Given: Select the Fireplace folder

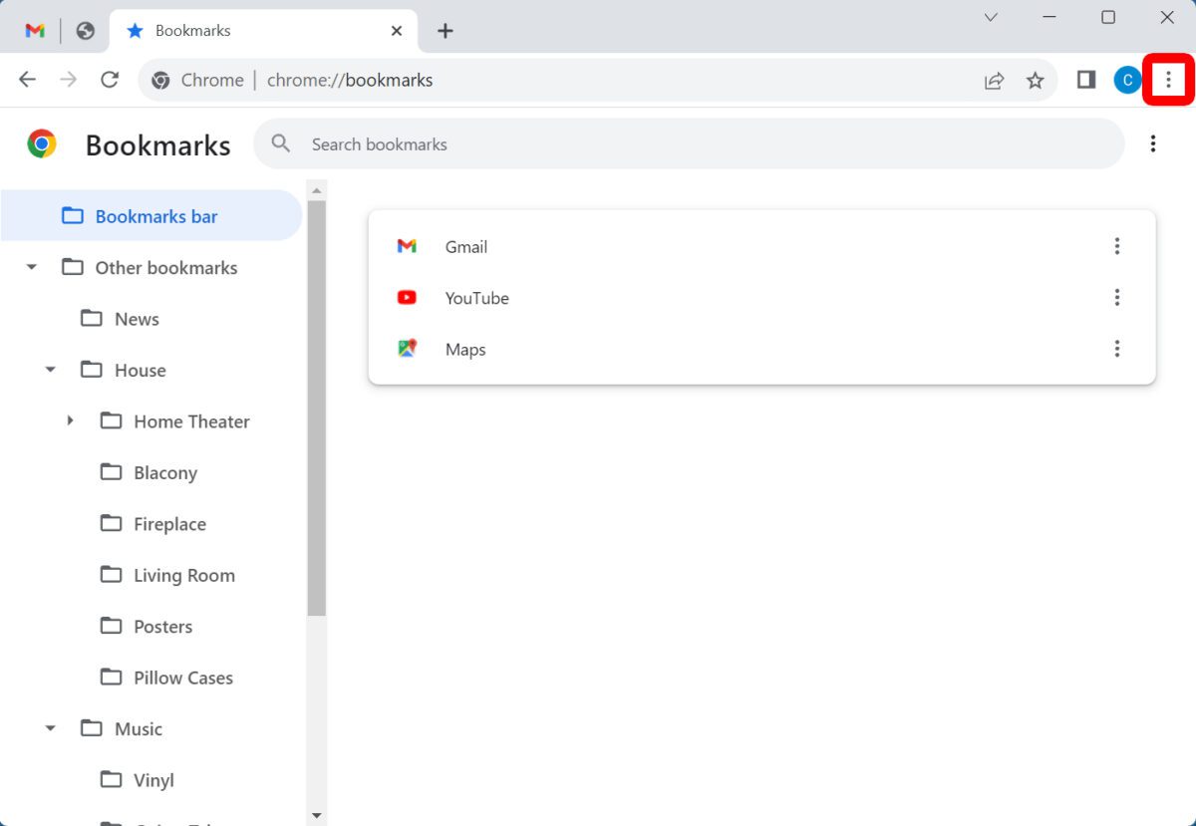Looking at the screenshot, I should click(169, 524).
